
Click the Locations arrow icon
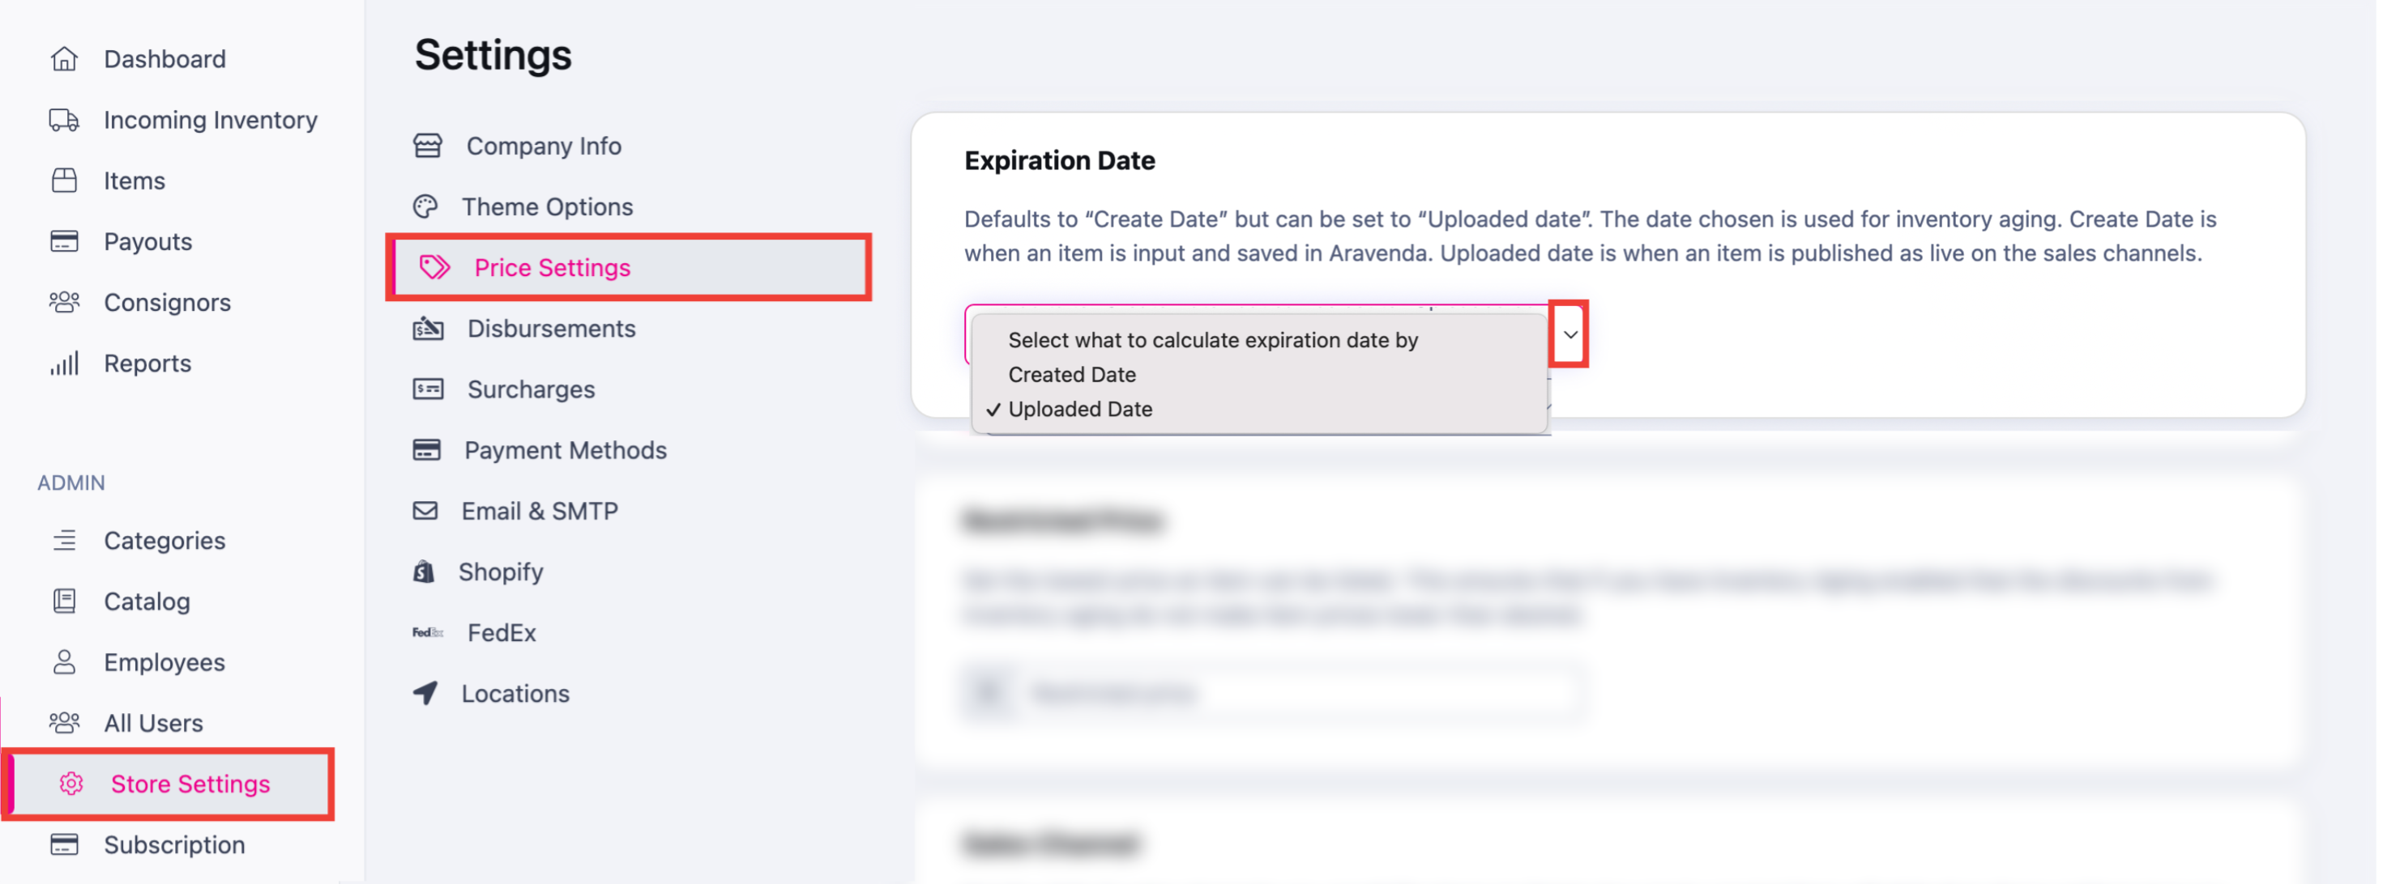[425, 694]
